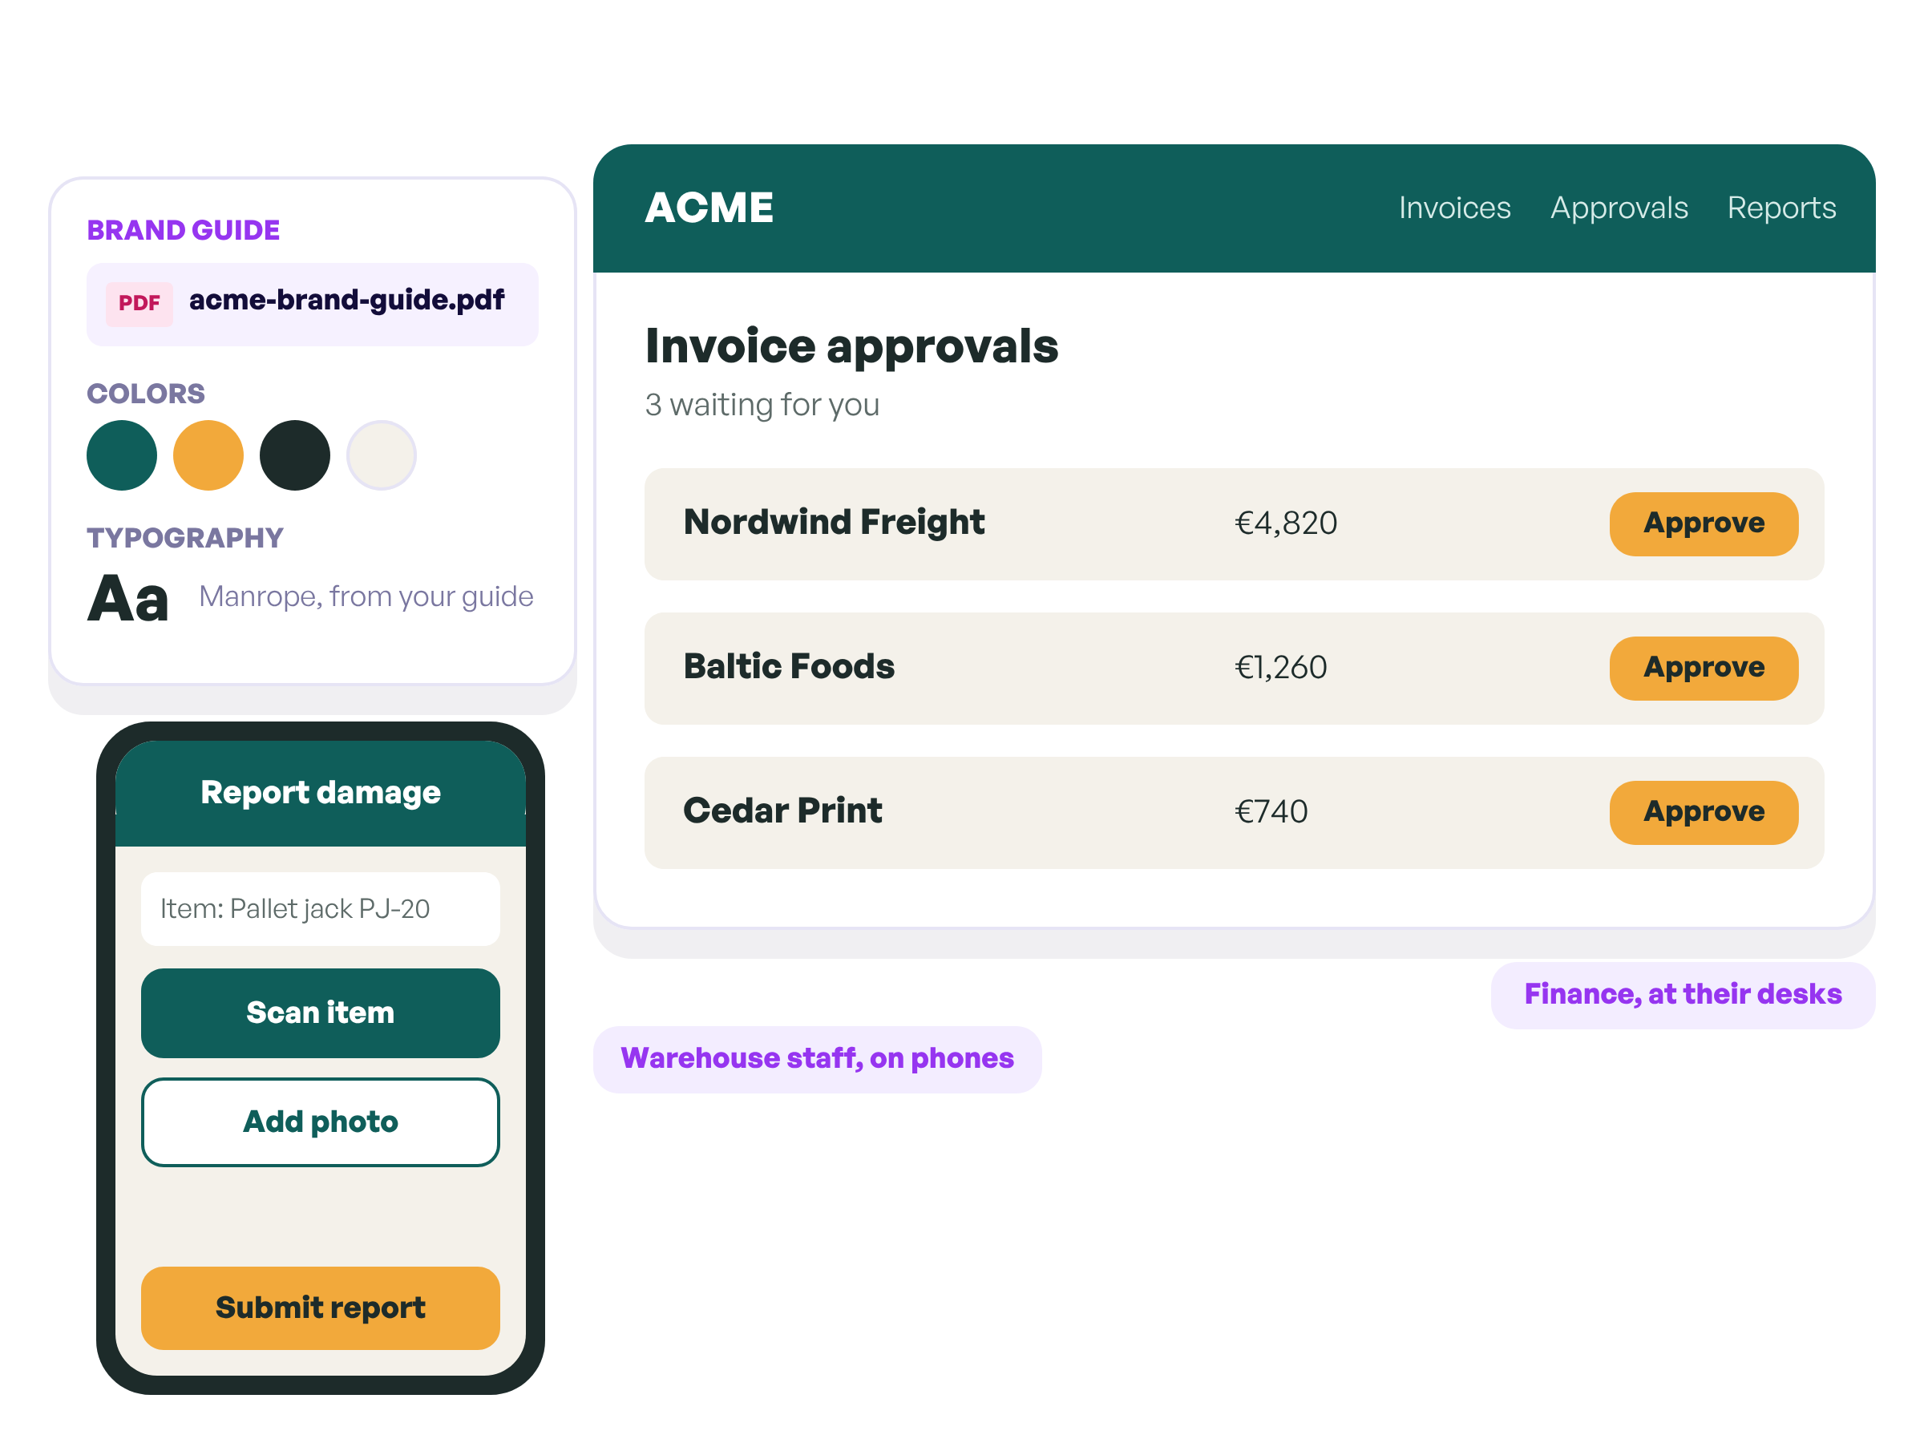Image resolution: width=1924 pixels, height=1443 pixels.
Task: Select the dark charcoal color swatch
Action: point(295,455)
